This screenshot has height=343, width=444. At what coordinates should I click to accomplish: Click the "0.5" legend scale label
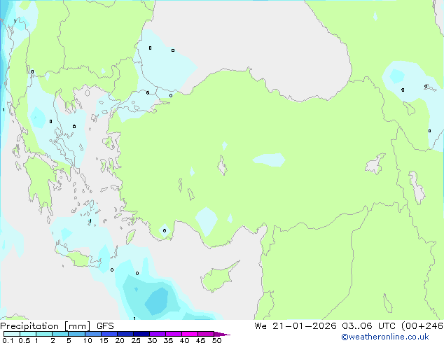(25, 340)
